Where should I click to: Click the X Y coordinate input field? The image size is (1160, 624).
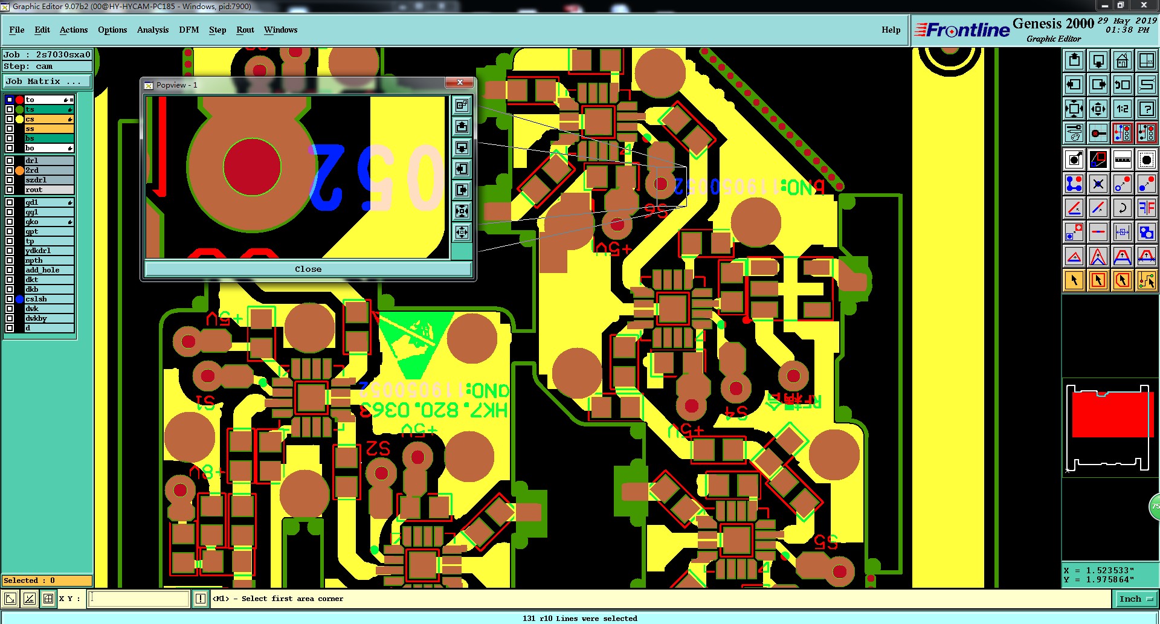[139, 599]
